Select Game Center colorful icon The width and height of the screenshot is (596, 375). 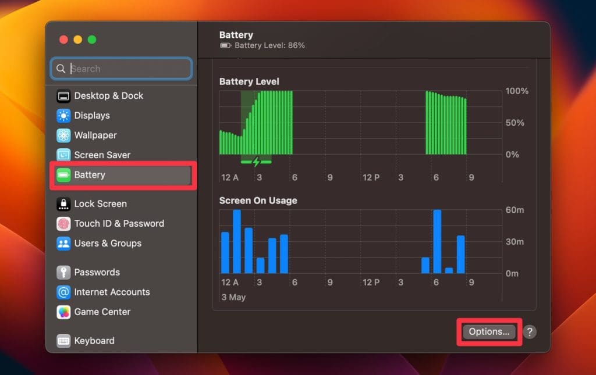click(63, 312)
